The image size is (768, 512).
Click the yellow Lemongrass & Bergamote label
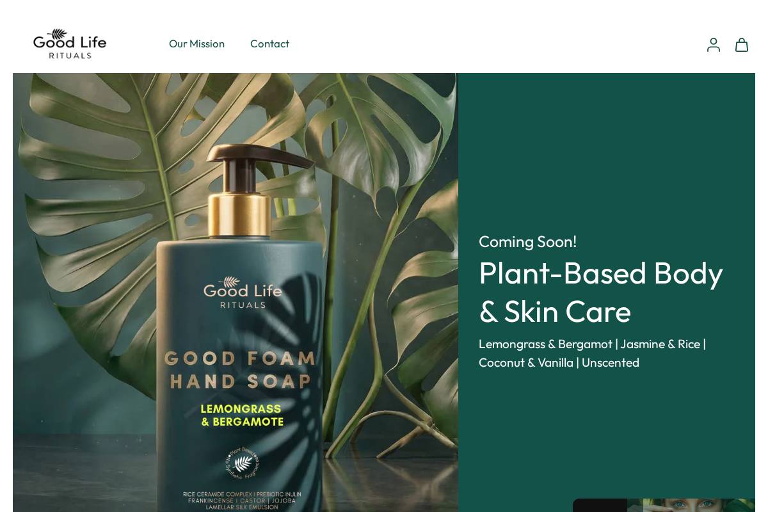242,415
